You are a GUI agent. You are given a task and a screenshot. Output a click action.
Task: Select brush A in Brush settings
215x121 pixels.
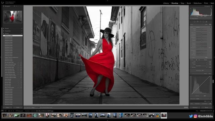click(x=196, y=60)
